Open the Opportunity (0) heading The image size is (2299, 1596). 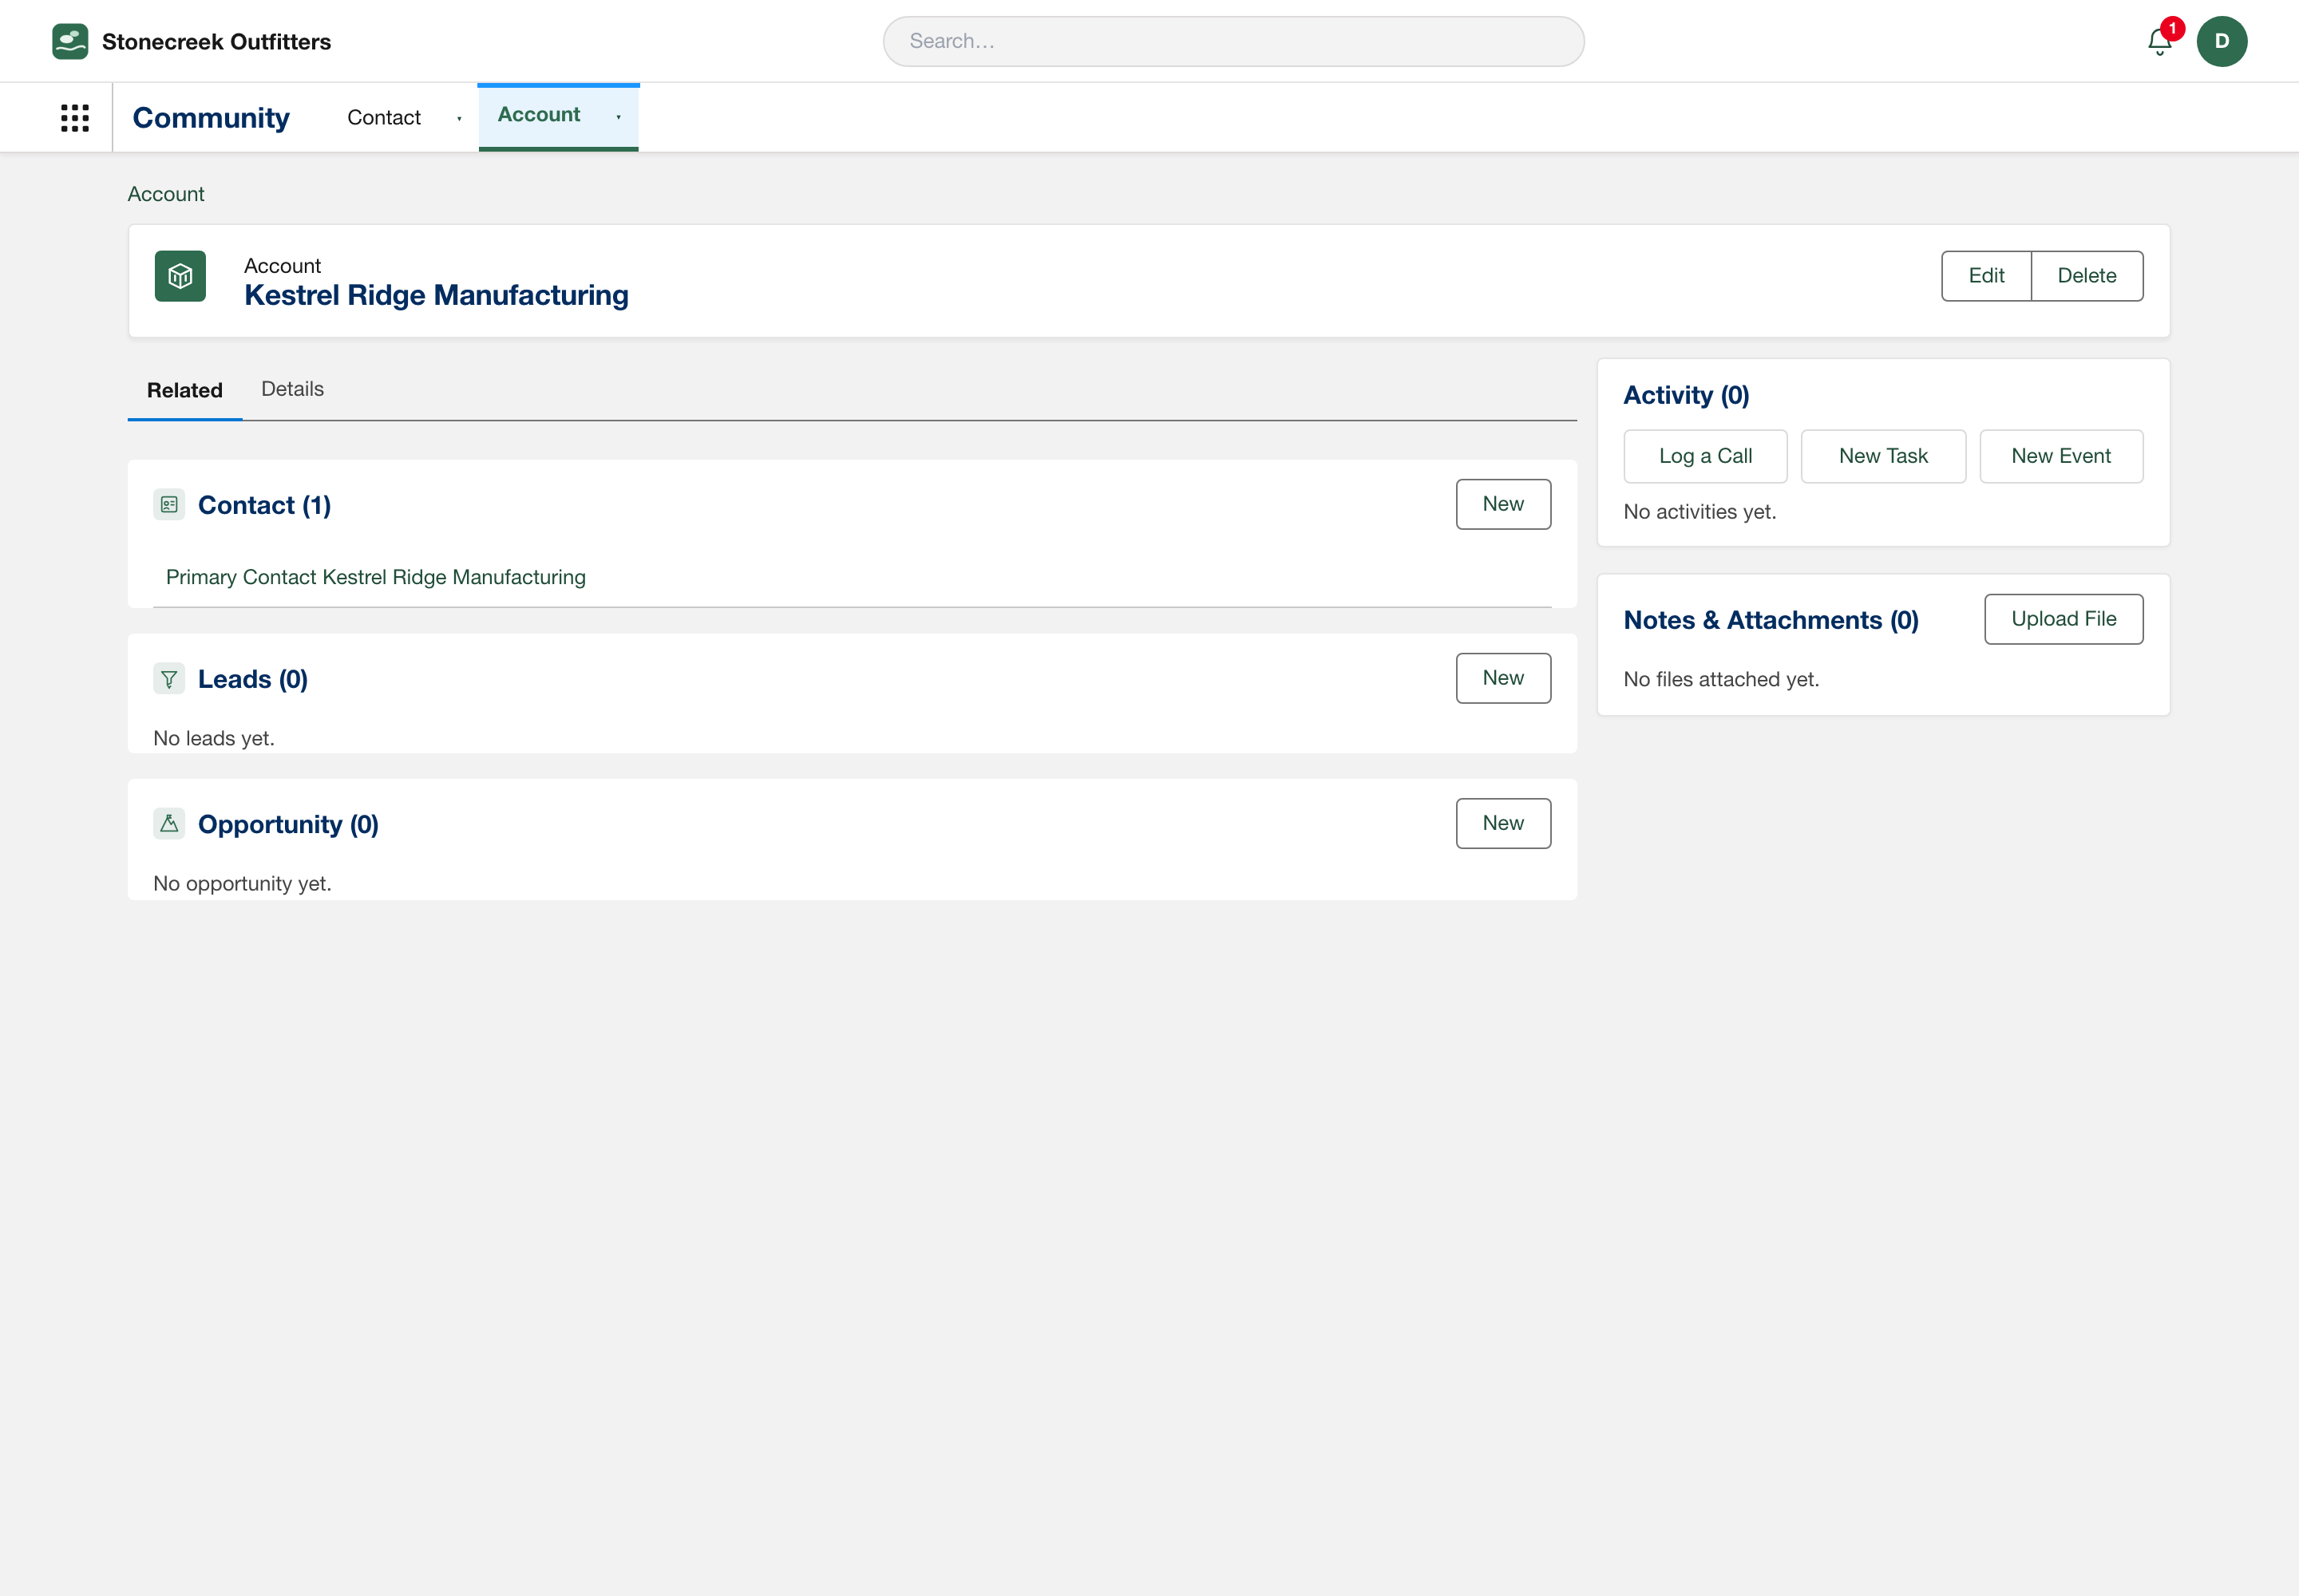[x=288, y=824]
